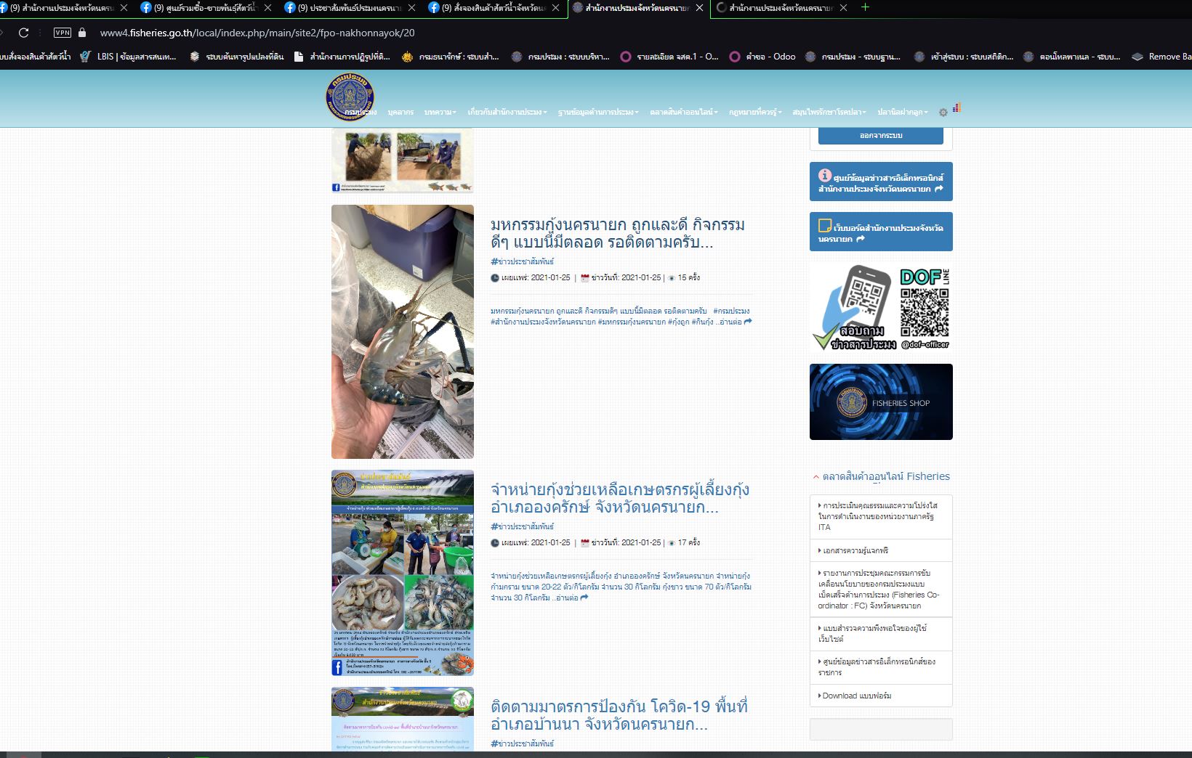The width and height of the screenshot is (1192, 758).
Task: Click share arrow after ..อ่านต่อ in มหกรรมกุ้ง summary
Action: [748, 322]
